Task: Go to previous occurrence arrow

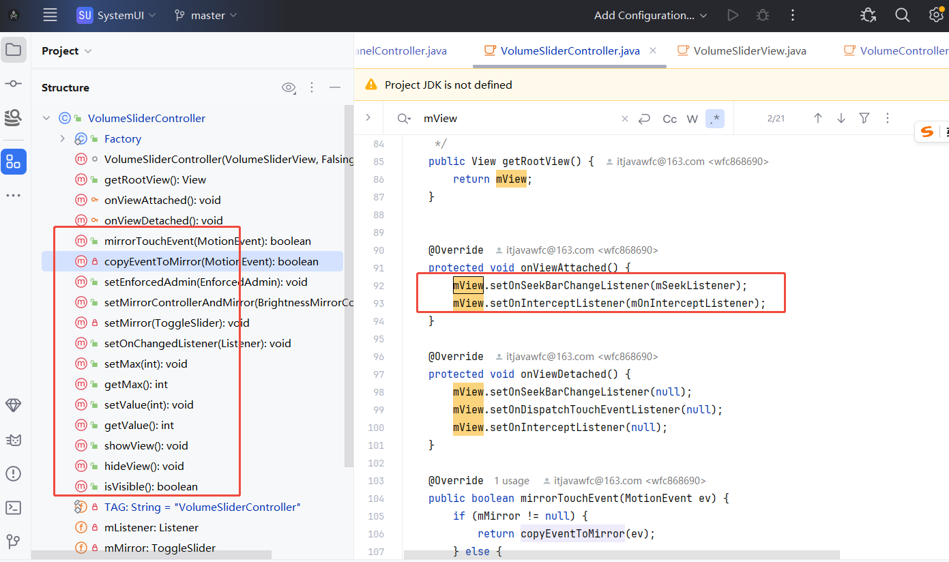Action: click(x=818, y=119)
